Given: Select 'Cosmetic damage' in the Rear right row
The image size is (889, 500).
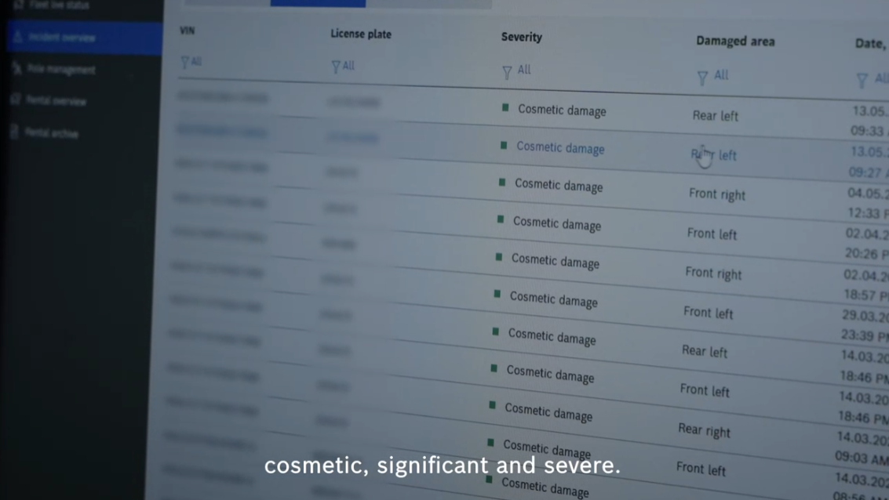Looking at the screenshot, I should tap(548, 413).
